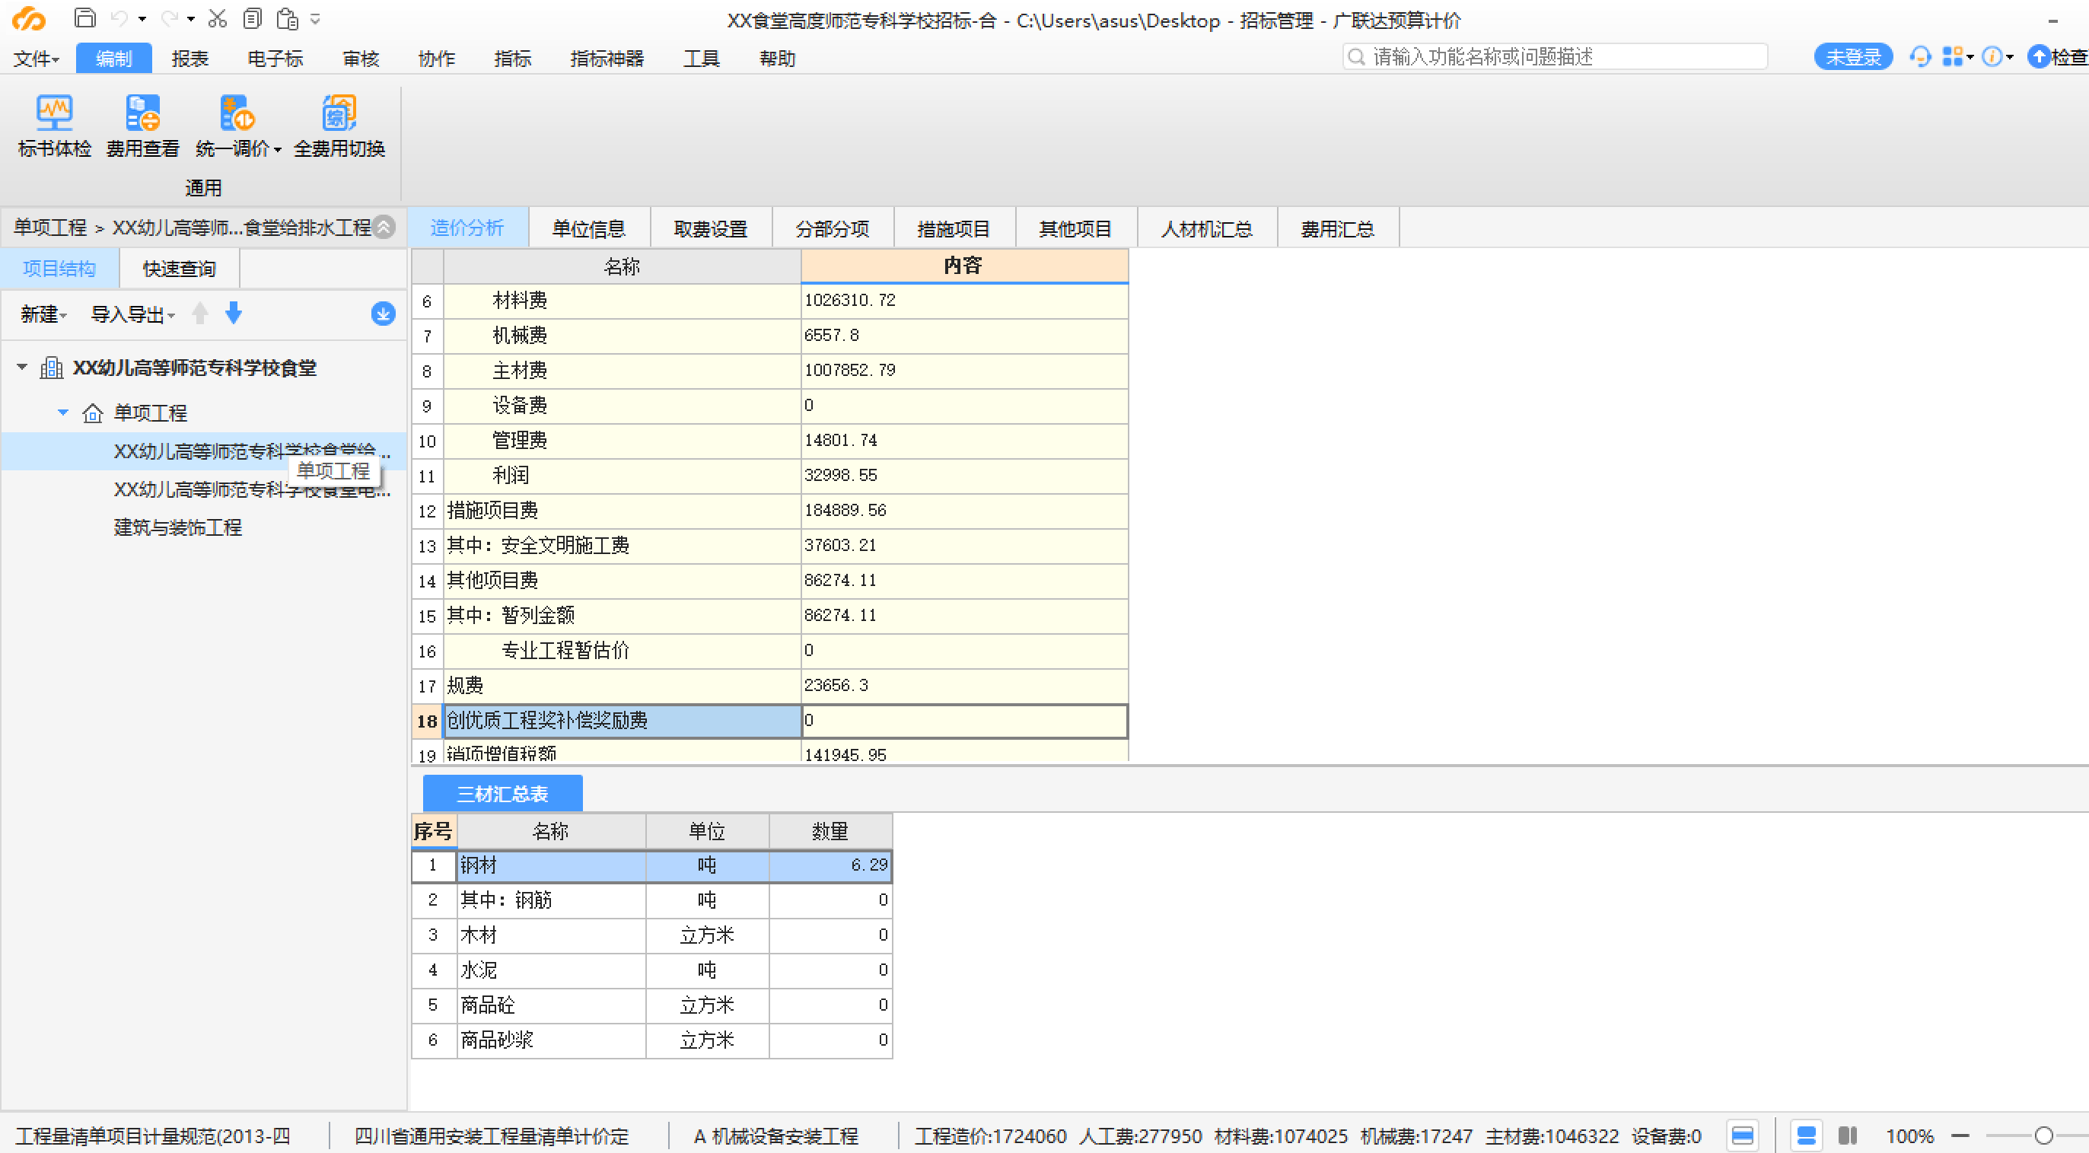Click the Cut scissors icon
The height and width of the screenshot is (1153, 2089).
click(218, 18)
